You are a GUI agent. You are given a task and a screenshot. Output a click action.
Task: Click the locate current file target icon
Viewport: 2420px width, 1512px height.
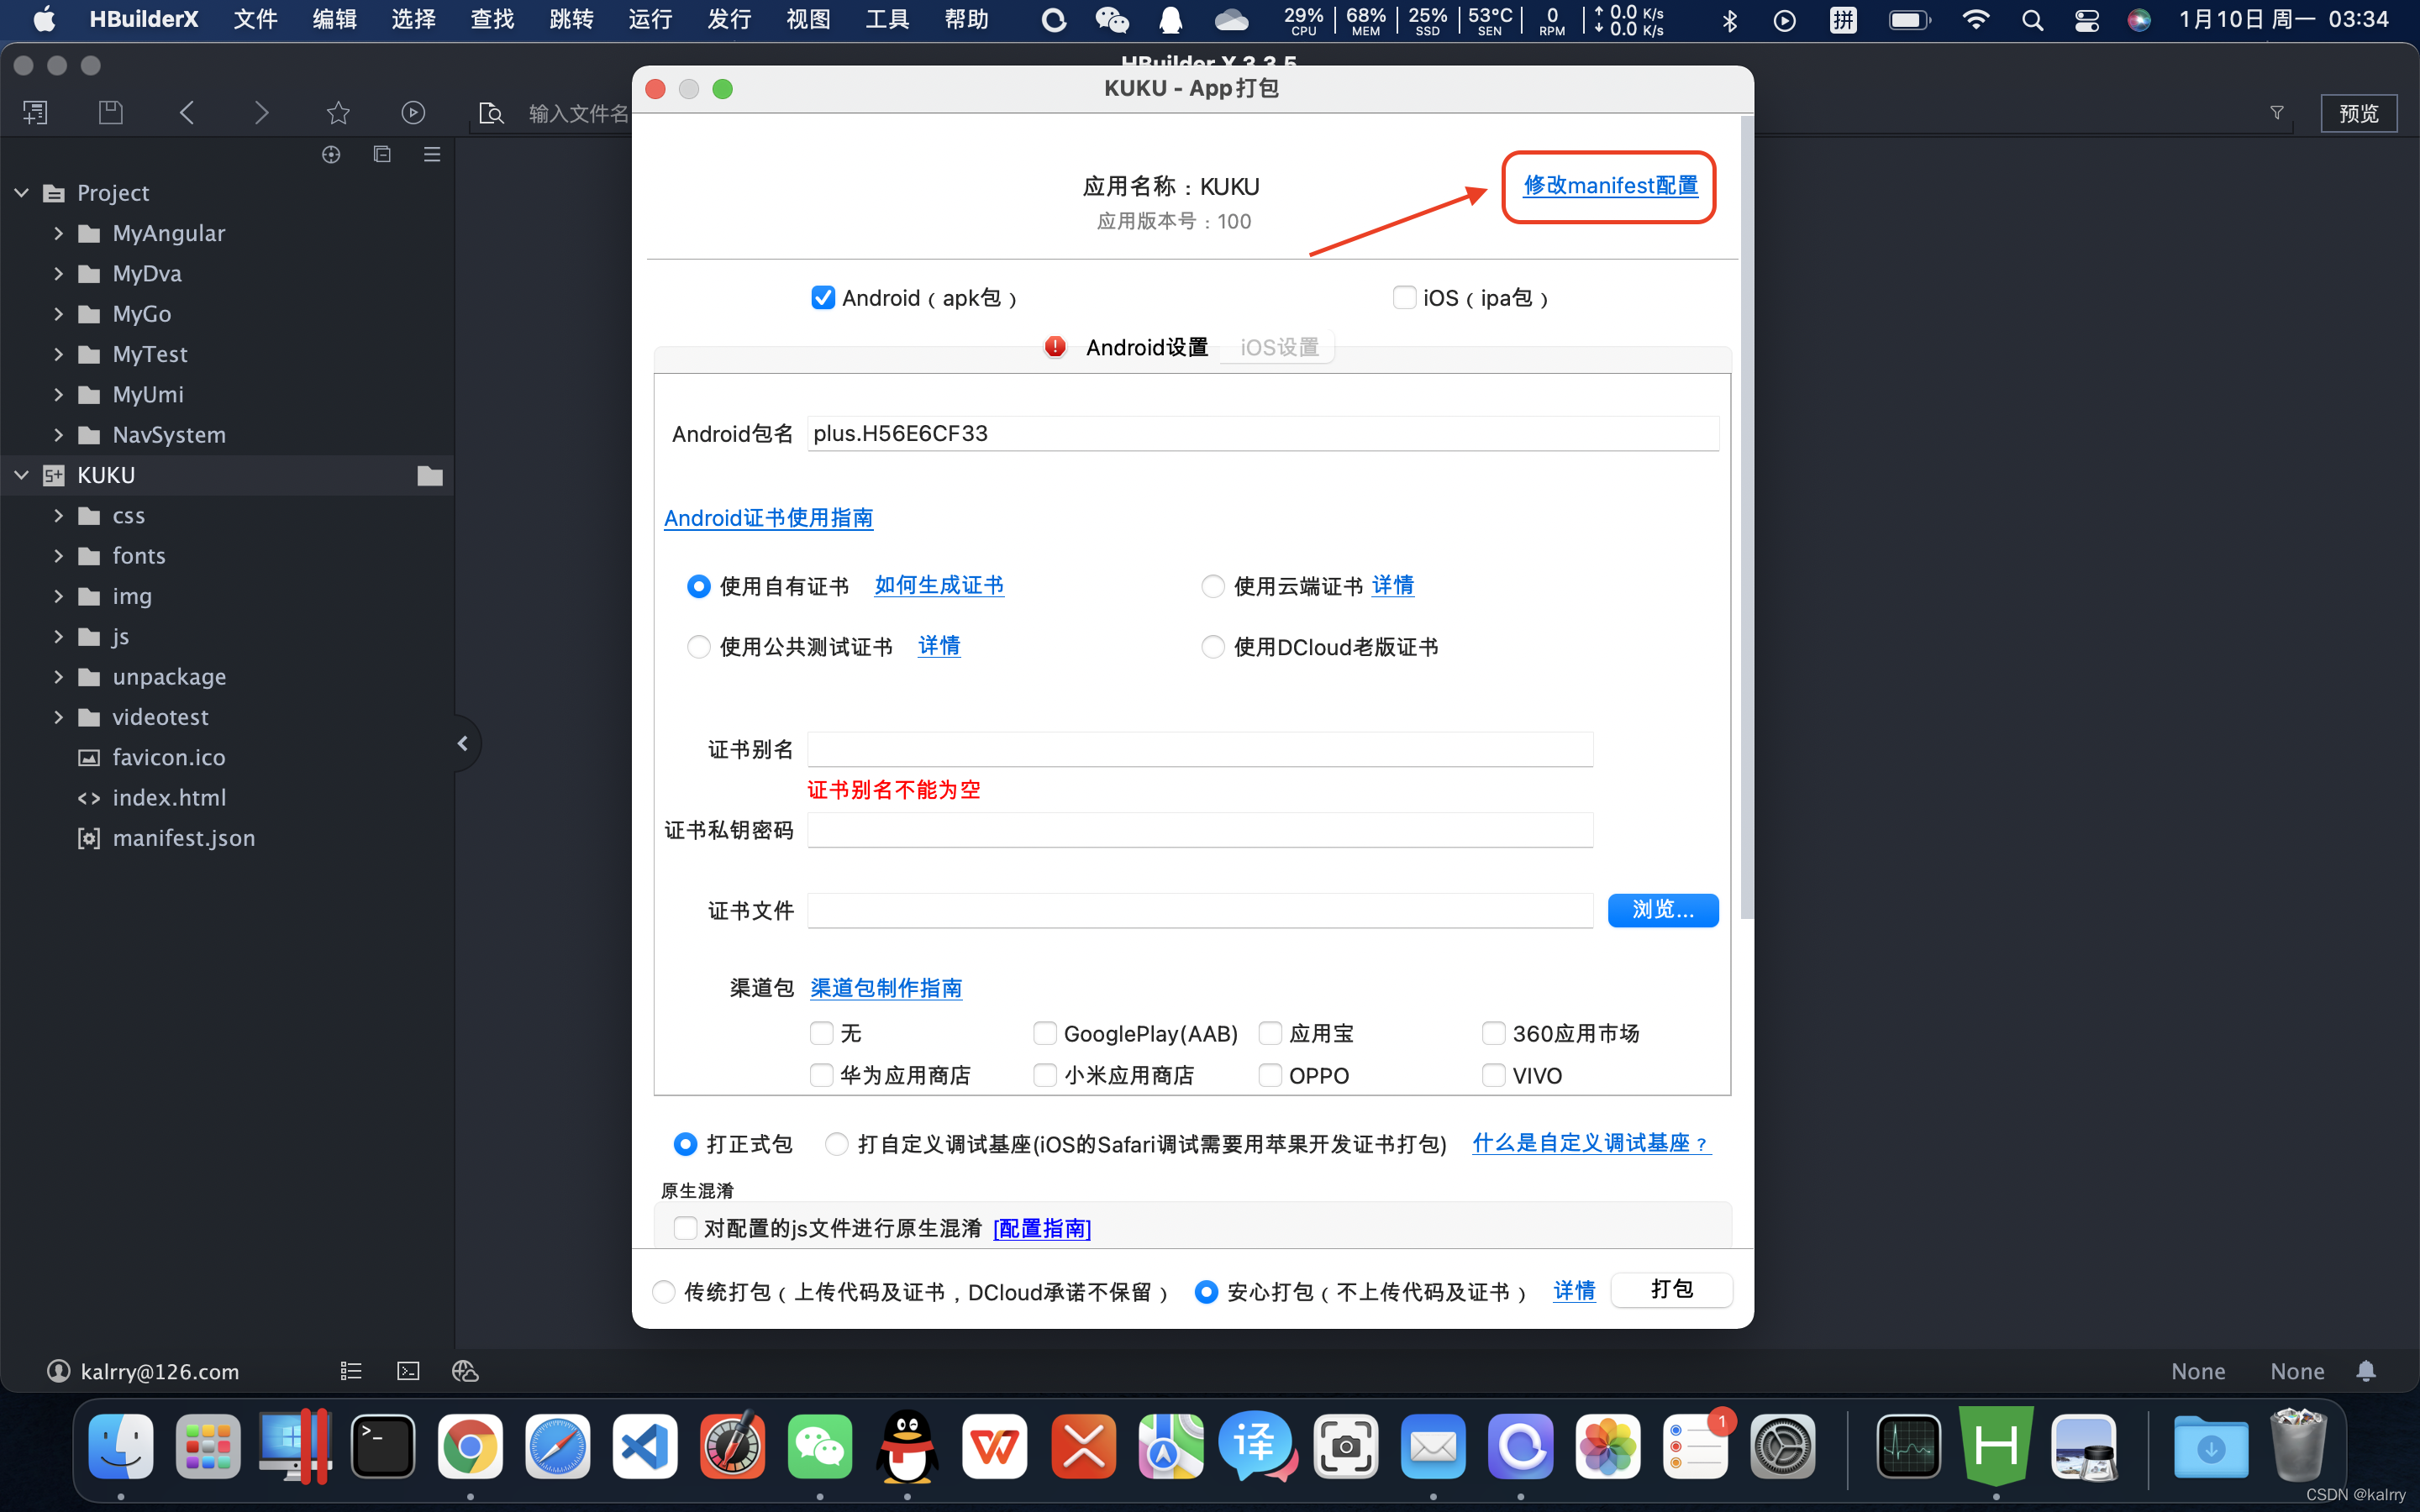(331, 154)
